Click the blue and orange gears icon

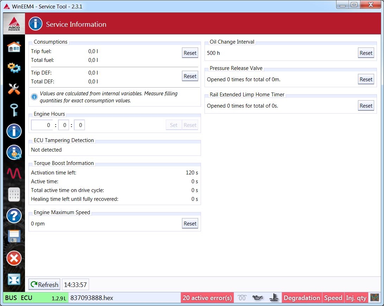pos(14,68)
